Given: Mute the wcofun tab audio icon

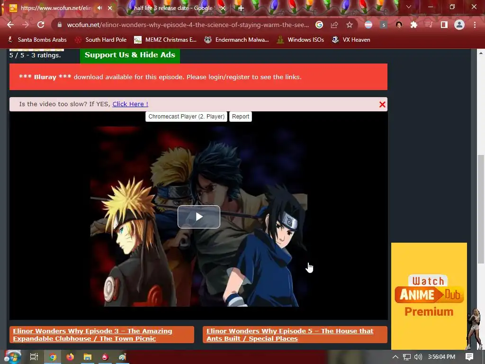Looking at the screenshot, I should click(x=99, y=8).
